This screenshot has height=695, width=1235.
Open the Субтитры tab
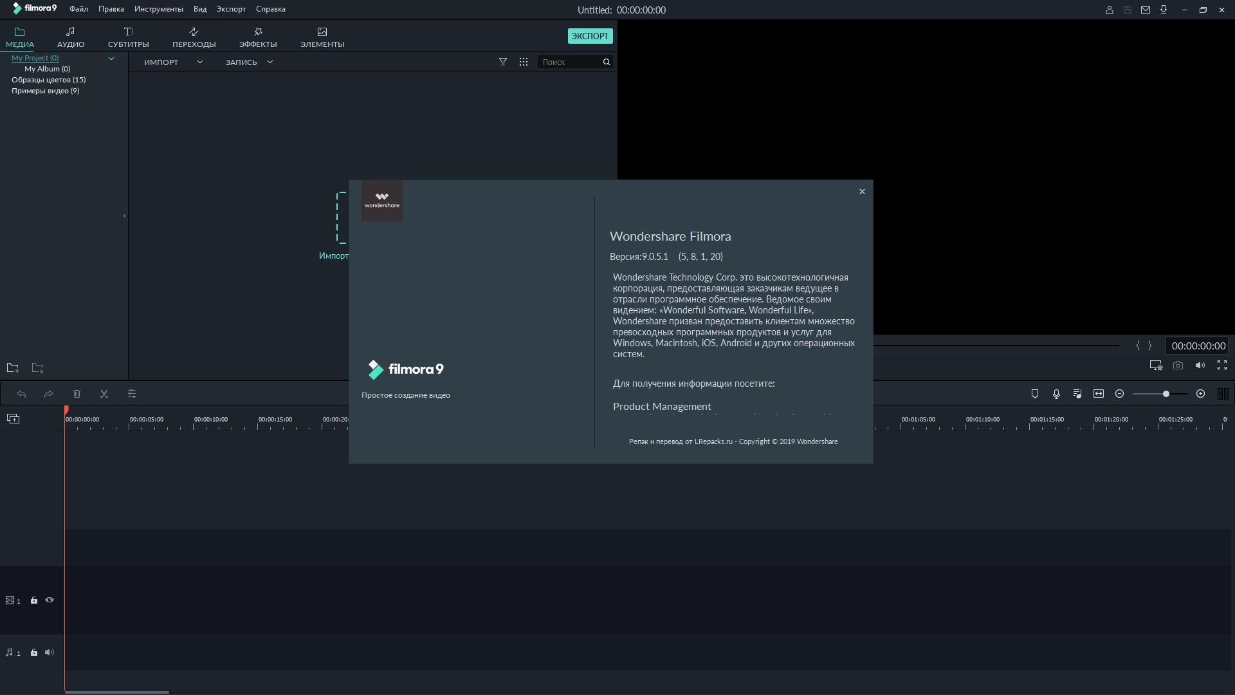129,37
